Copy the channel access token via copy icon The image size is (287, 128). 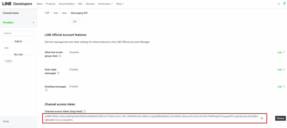point(262,118)
